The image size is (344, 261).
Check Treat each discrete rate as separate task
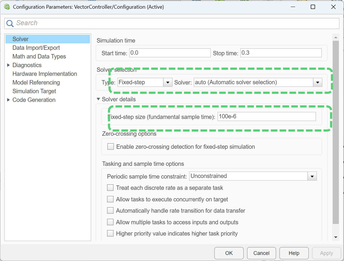110,188
